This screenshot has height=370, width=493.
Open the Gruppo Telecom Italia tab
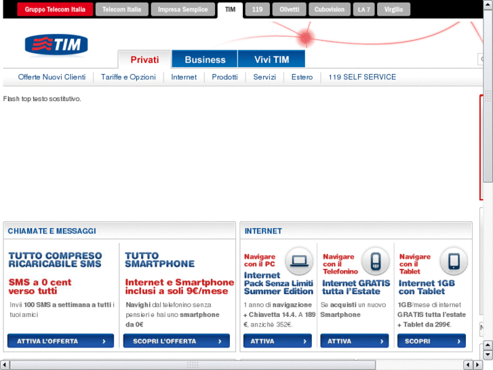pos(55,10)
